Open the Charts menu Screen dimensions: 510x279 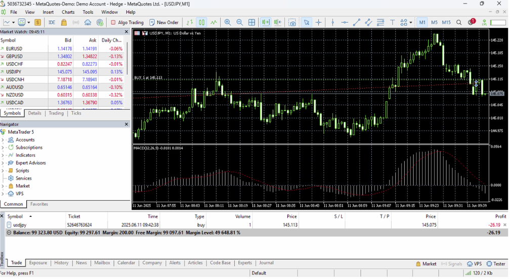68,12
